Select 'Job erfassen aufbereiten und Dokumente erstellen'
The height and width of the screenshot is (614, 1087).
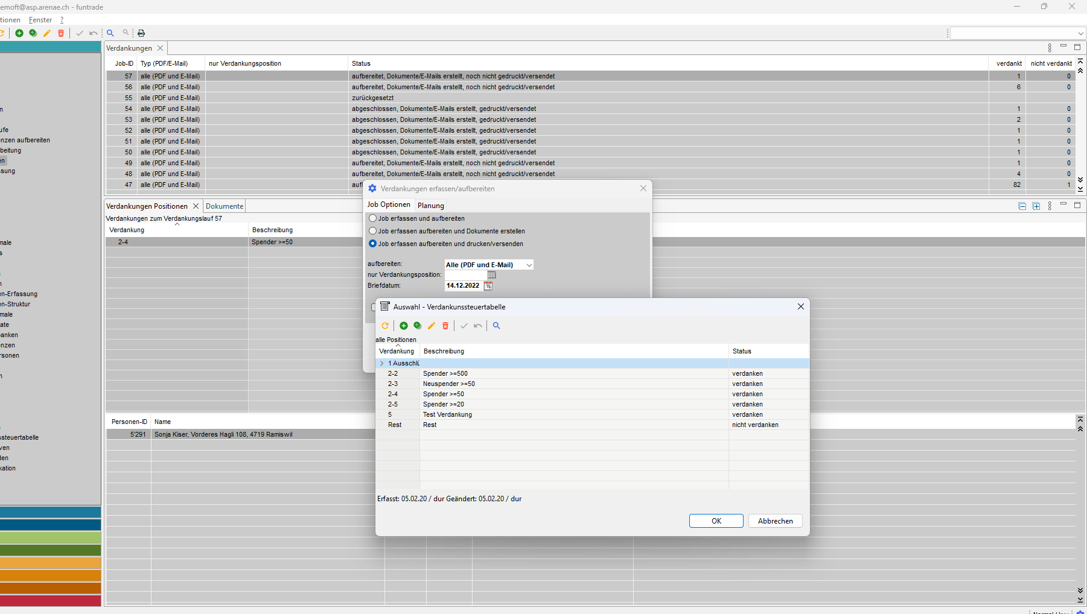pyautogui.click(x=373, y=231)
